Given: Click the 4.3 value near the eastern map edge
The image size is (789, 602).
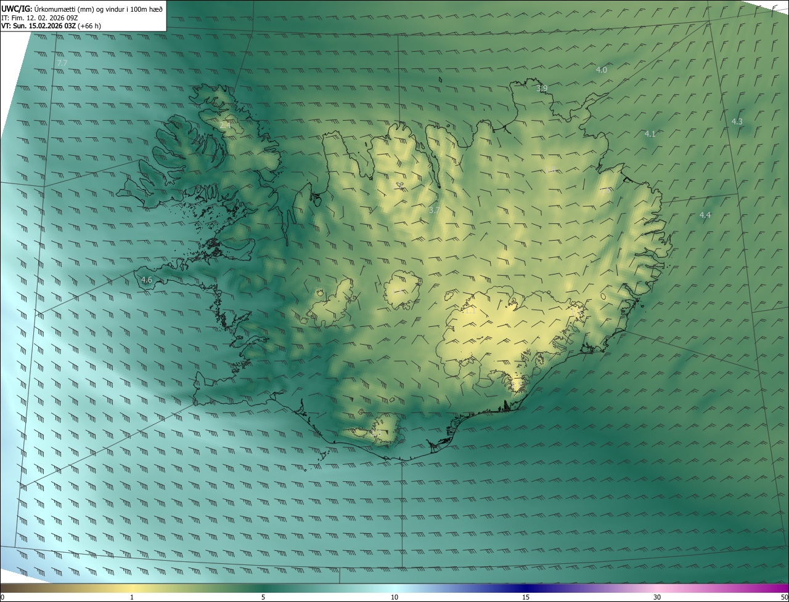Looking at the screenshot, I should [x=737, y=121].
